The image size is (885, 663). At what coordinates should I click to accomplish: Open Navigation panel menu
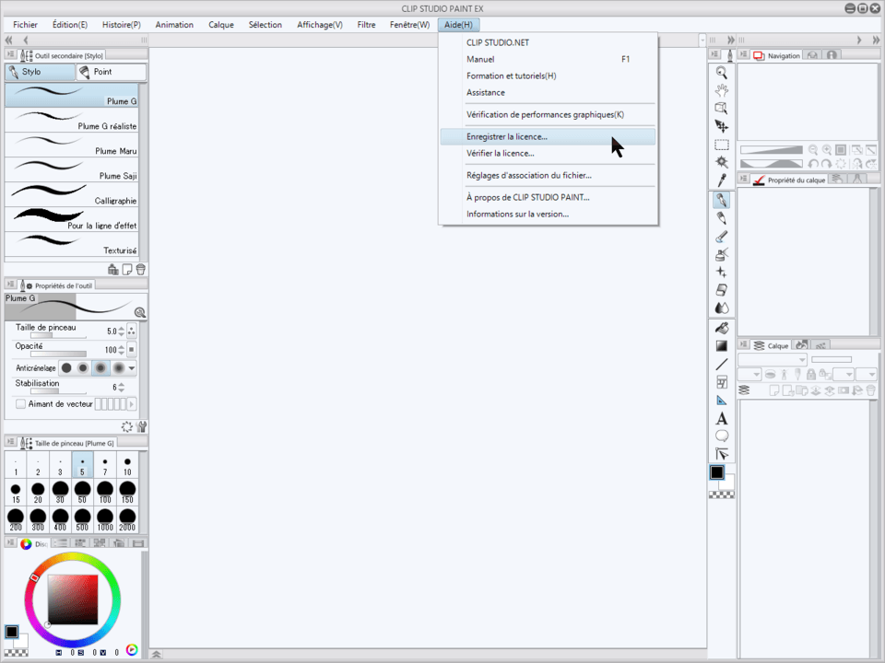(744, 54)
